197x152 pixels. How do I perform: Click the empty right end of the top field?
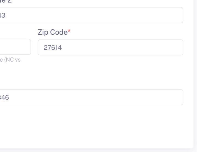click(x=163, y=15)
